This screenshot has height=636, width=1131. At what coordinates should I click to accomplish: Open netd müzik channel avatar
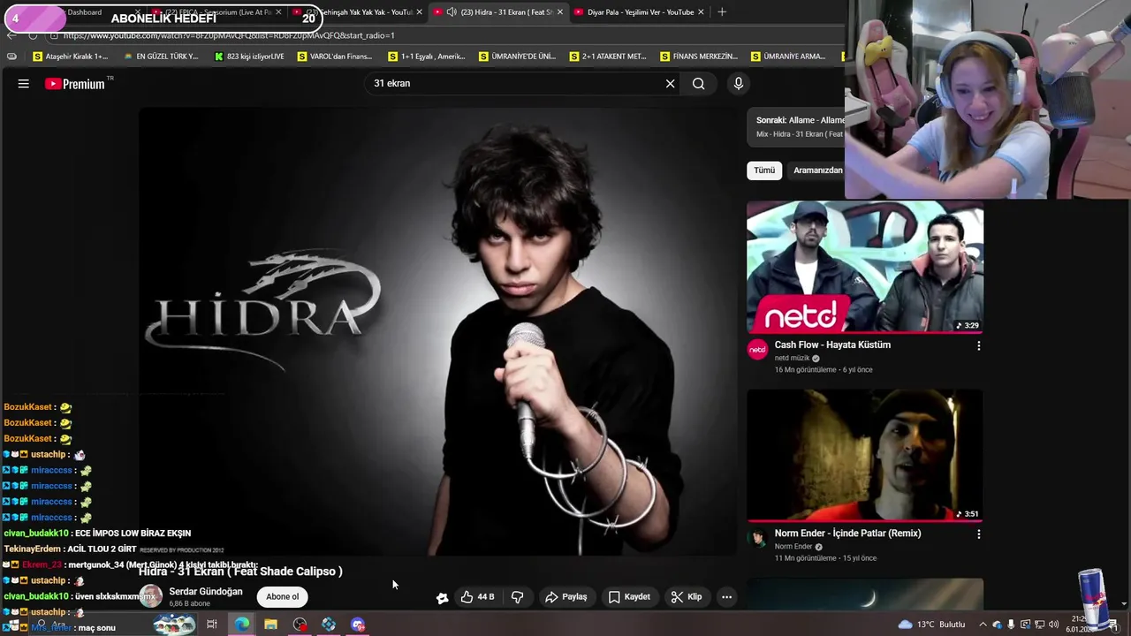[x=758, y=351]
